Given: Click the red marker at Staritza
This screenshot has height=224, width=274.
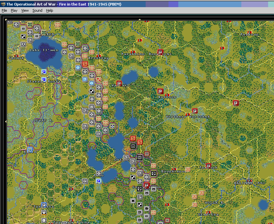Looking at the screenshot, I should [208, 212].
